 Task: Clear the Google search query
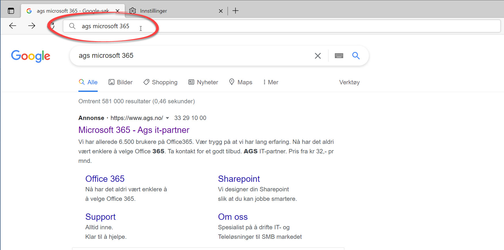tap(318, 56)
